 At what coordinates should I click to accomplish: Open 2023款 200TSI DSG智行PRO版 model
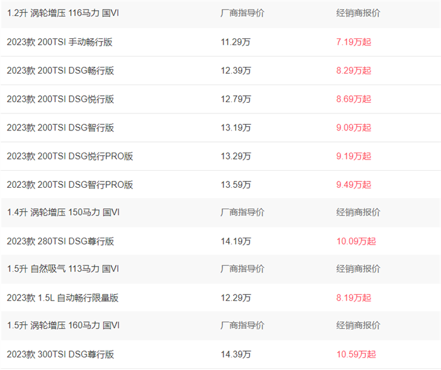coord(70,185)
